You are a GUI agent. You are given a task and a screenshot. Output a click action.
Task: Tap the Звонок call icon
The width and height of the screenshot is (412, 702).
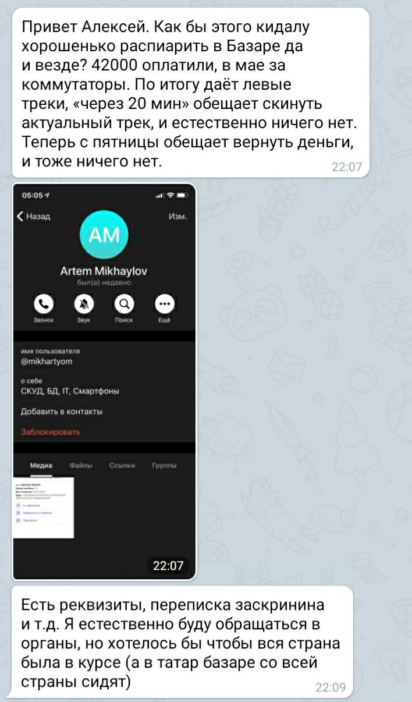(44, 304)
